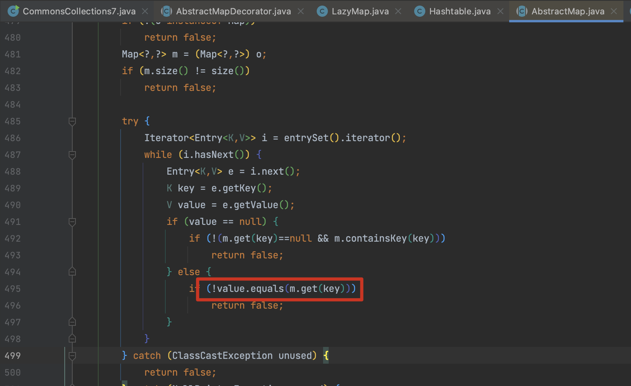Collapse the catch block at line 499
This screenshot has width=631, height=386.
point(72,356)
